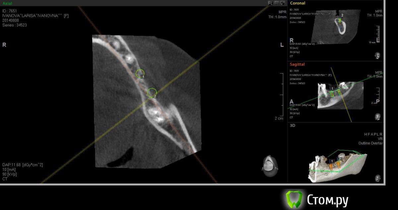The image size is (398, 210).
Task: Click the head orientation icon in Sagittal panel
Action: coord(377,117)
